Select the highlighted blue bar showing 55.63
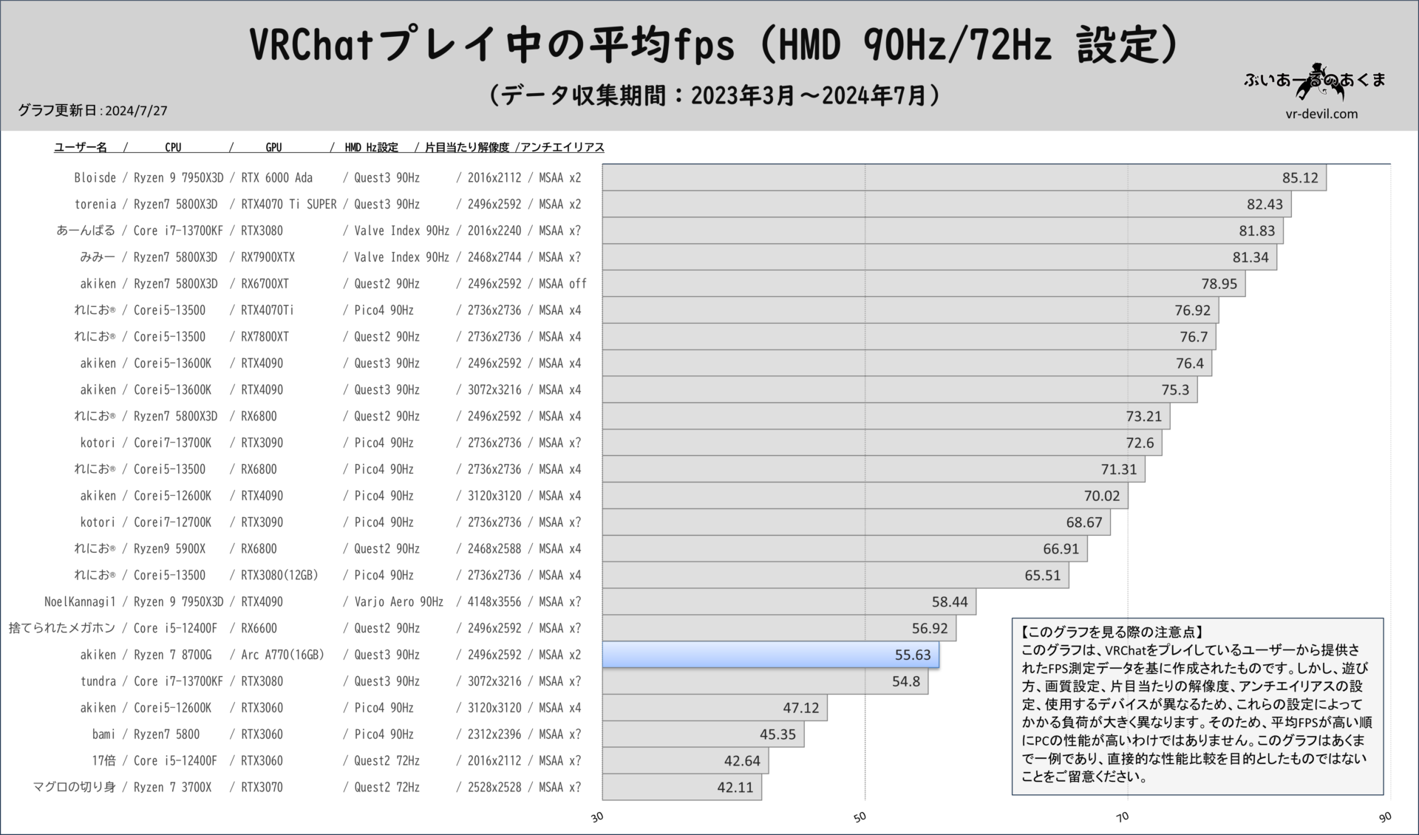 pyautogui.click(x=769, y=655)
